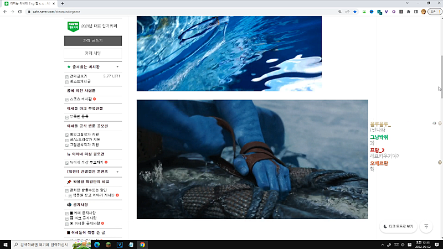Open the 그림콘티작가 지원 board
The image size is (443, 249).
click(84, 145)
